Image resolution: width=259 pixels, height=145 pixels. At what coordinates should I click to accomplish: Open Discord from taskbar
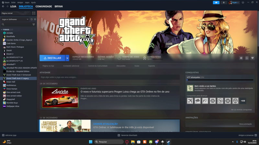click(157, 142)
